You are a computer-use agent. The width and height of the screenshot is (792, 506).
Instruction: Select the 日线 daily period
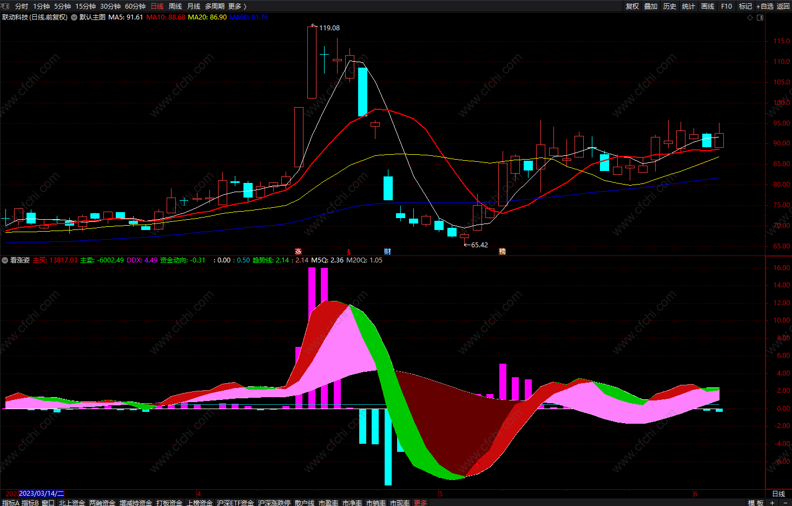pos(157,6)
